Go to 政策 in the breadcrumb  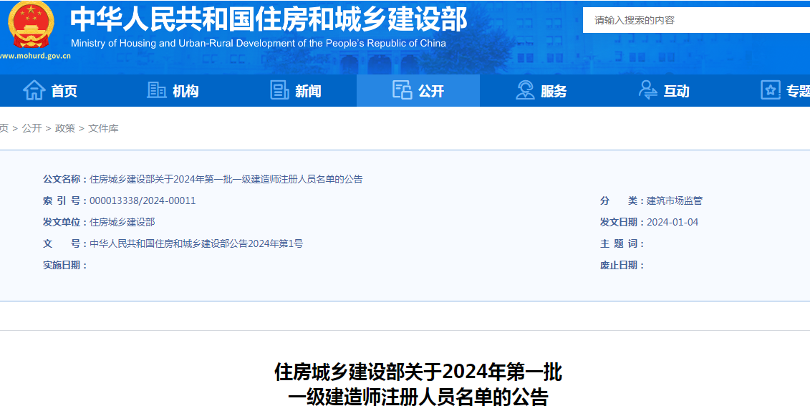(x=65, y=128)
